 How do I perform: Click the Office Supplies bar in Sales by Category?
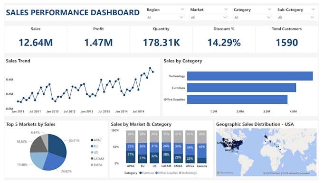pos(237,99)
